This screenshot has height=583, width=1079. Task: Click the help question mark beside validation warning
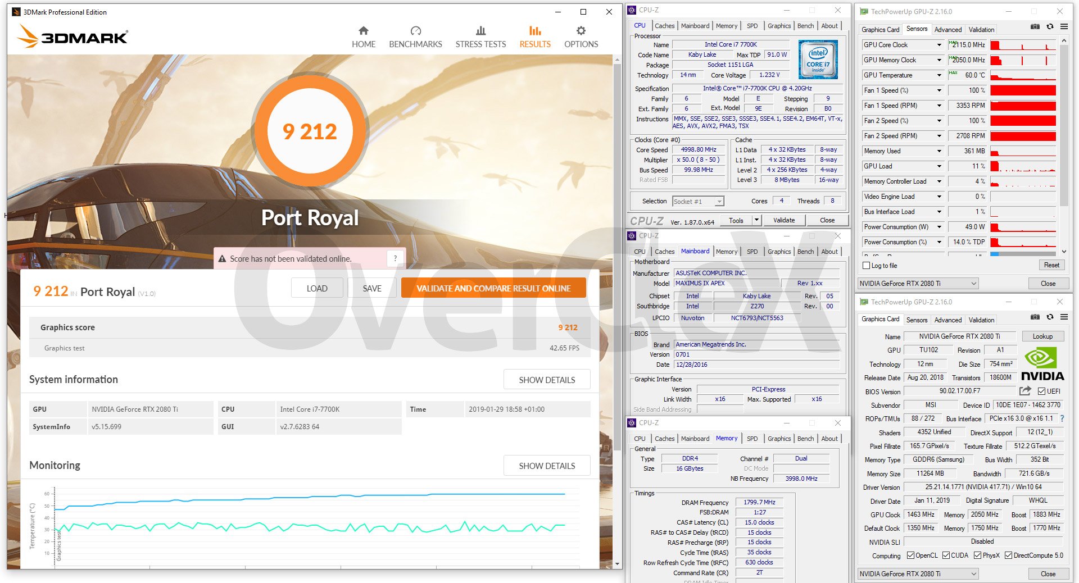pos(395,258)
